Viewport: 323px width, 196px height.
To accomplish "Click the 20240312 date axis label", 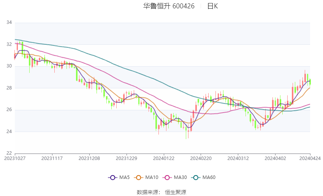I will pos(238,158).
